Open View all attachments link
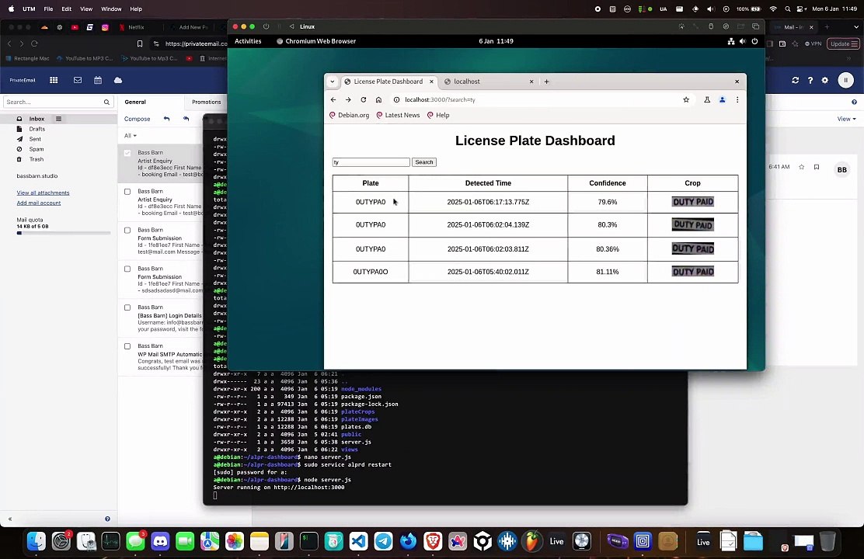Screen dimensions: 864x559 point(43,193)
